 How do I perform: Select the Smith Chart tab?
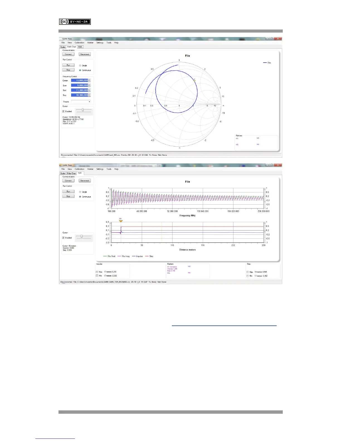click(x=72, y=47)
